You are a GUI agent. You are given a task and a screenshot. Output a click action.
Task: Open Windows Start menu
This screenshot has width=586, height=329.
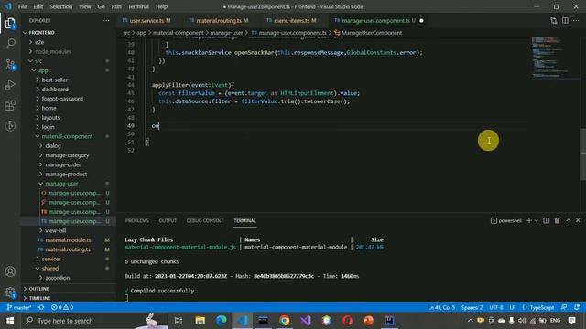(x=10, y=321)
